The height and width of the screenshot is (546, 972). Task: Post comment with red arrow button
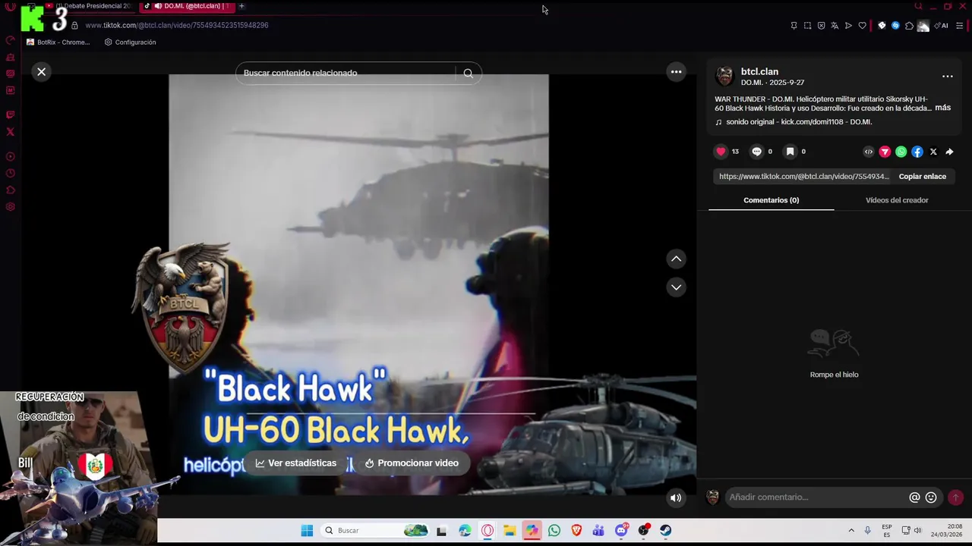[x=955, y=497]
